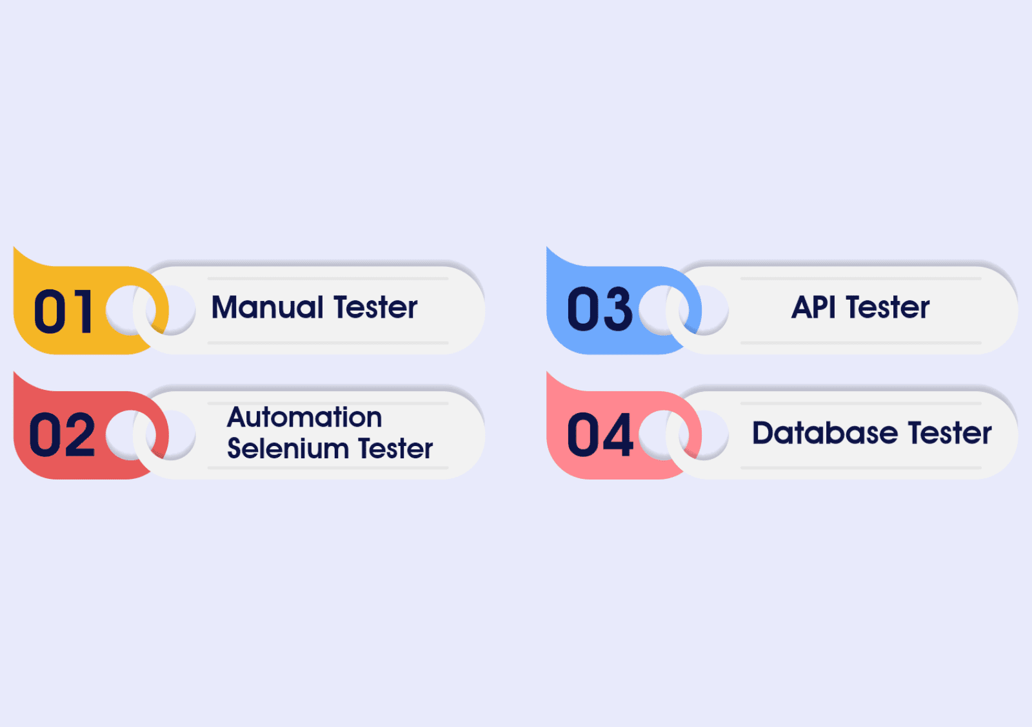Click the number 02 on the red tab
The image size is (1032, 727).
62,436
